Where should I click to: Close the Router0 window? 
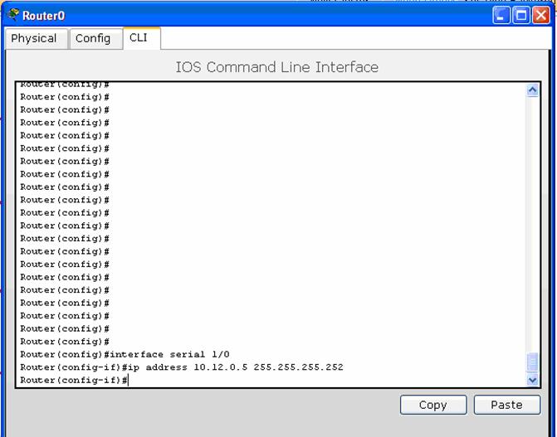(540, 15)
